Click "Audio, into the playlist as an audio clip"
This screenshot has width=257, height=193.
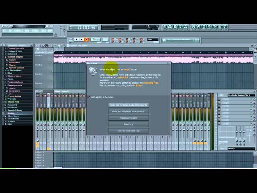coord(128,111)
